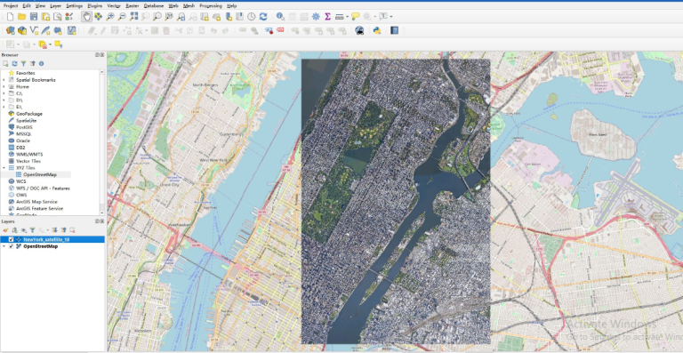Open the Python Console icon
The image size is (683, 353).
[x=377, y=30]
